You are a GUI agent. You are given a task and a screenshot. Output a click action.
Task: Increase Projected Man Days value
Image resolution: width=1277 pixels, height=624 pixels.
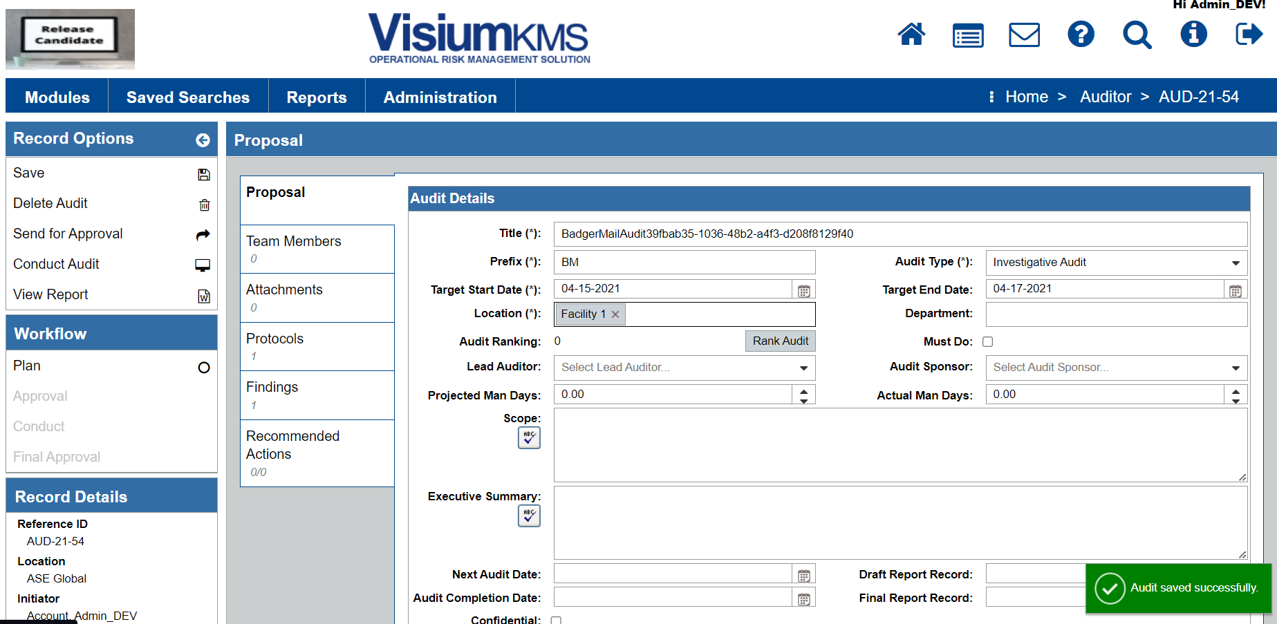click(x=803, y=390)
